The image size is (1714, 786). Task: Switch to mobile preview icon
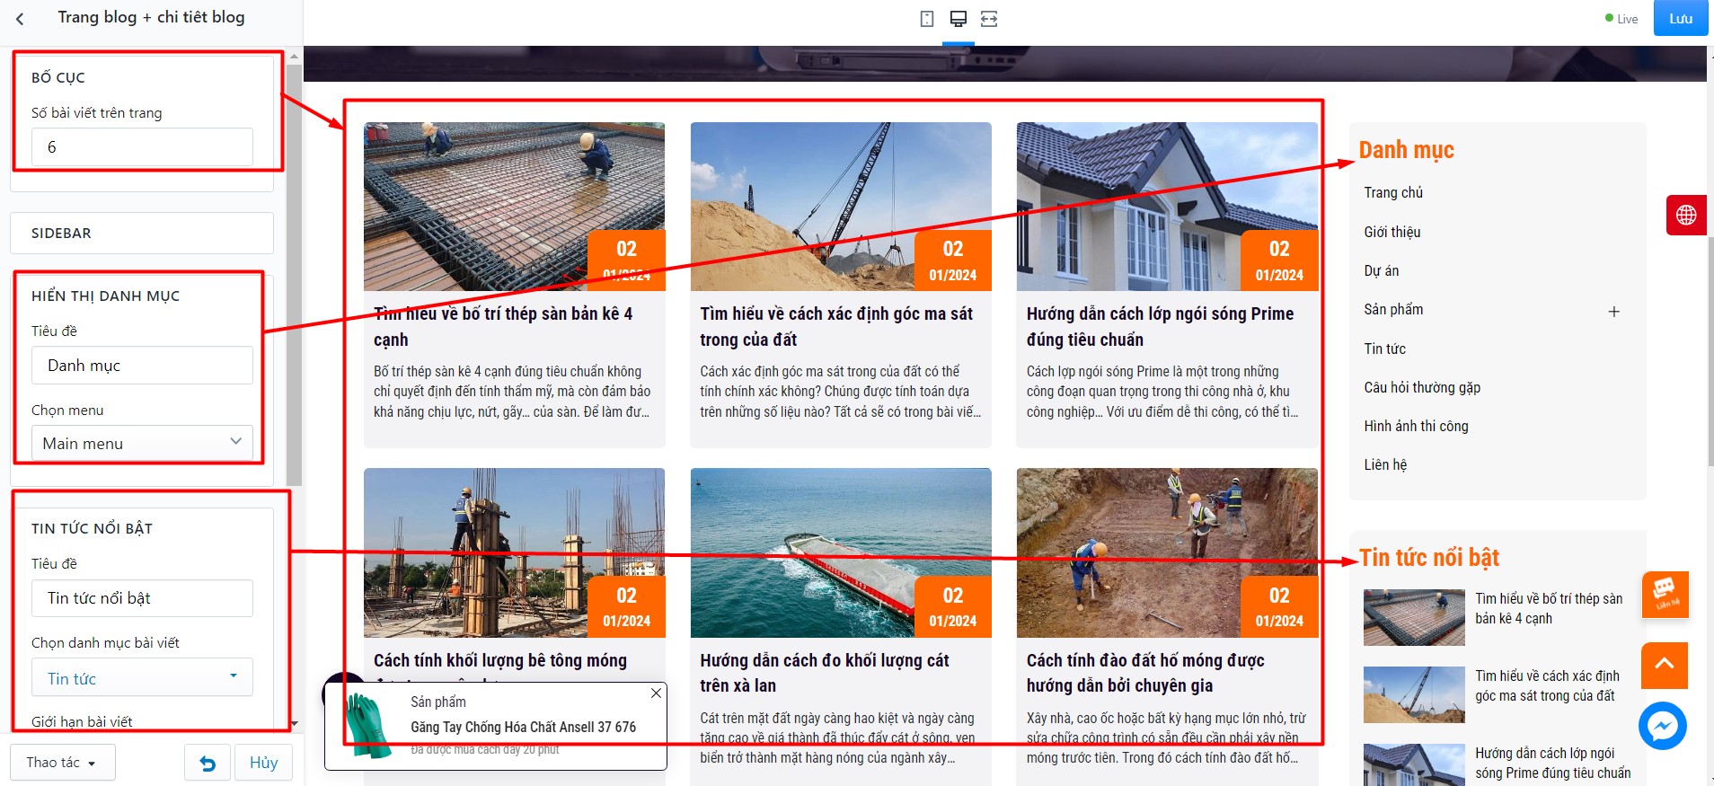click(x=927, y=19)
